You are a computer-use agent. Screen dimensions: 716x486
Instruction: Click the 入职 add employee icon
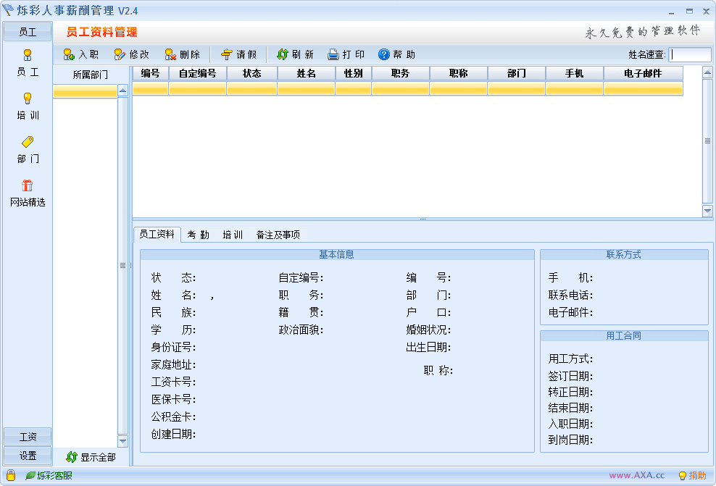point(69,55)
